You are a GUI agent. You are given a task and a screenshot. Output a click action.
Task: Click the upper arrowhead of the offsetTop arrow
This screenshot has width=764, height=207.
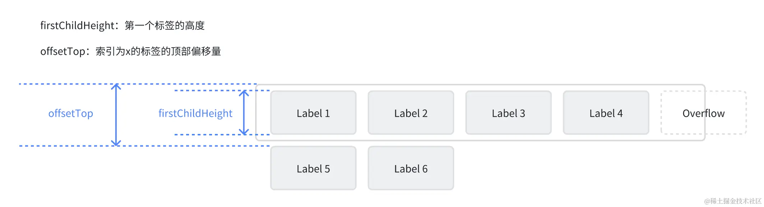(x=116, y=87)
